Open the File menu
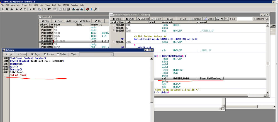This screenshot has width=278, height=122. point(2,5)
